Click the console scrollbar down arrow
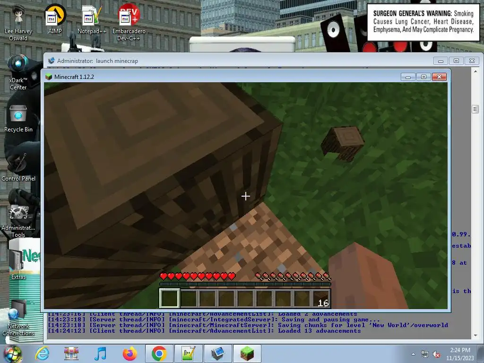Image resolution: width=484 pixels, height=363 pixels. (475, 336)
